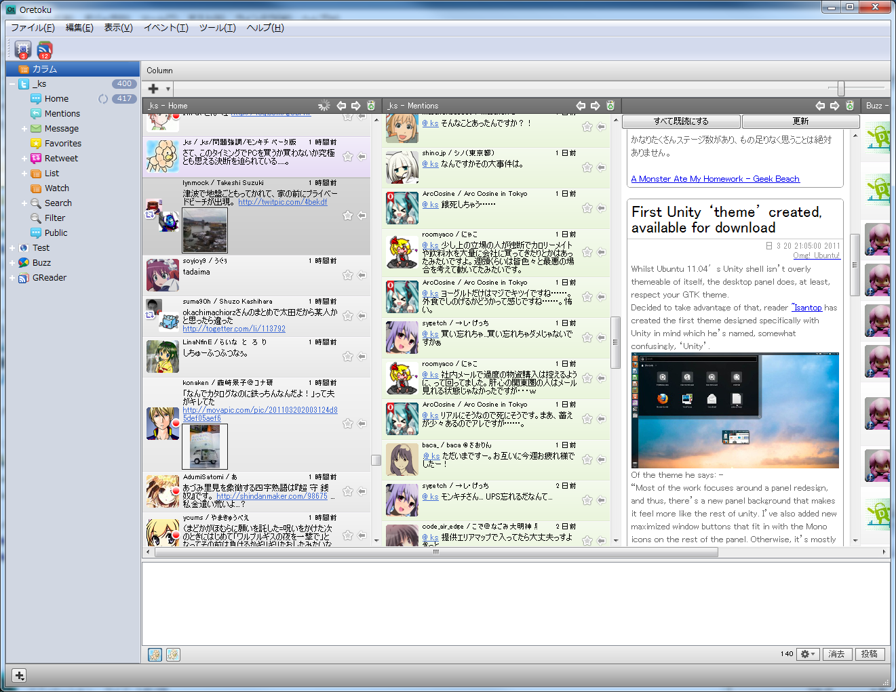Open the 表示(V) menu

point(118,28)
